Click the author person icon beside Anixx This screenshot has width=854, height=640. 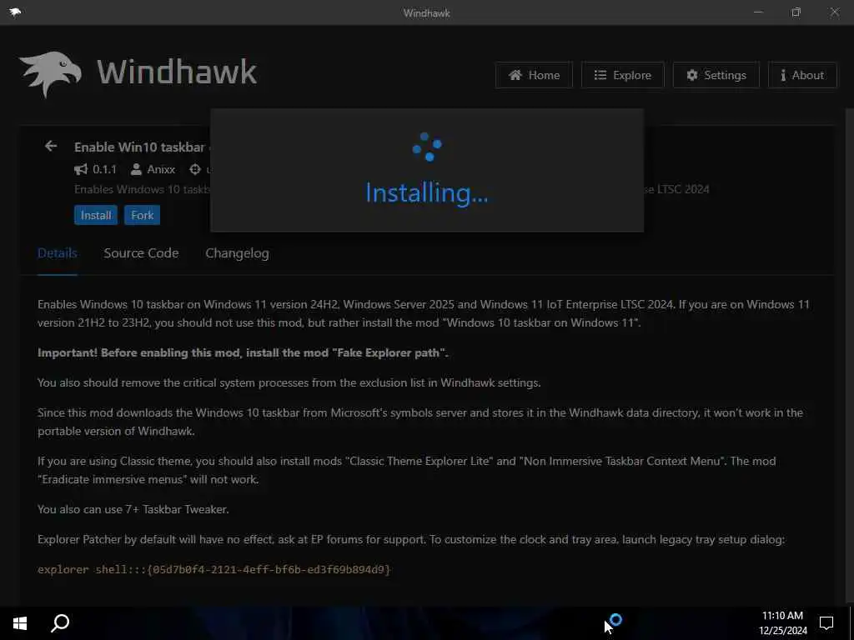coord(136,169)
